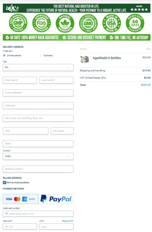Click the AgeShield 6 Bottles product thumbnail
The width and height of the screenshot is (152, 232).
point(84,59)
